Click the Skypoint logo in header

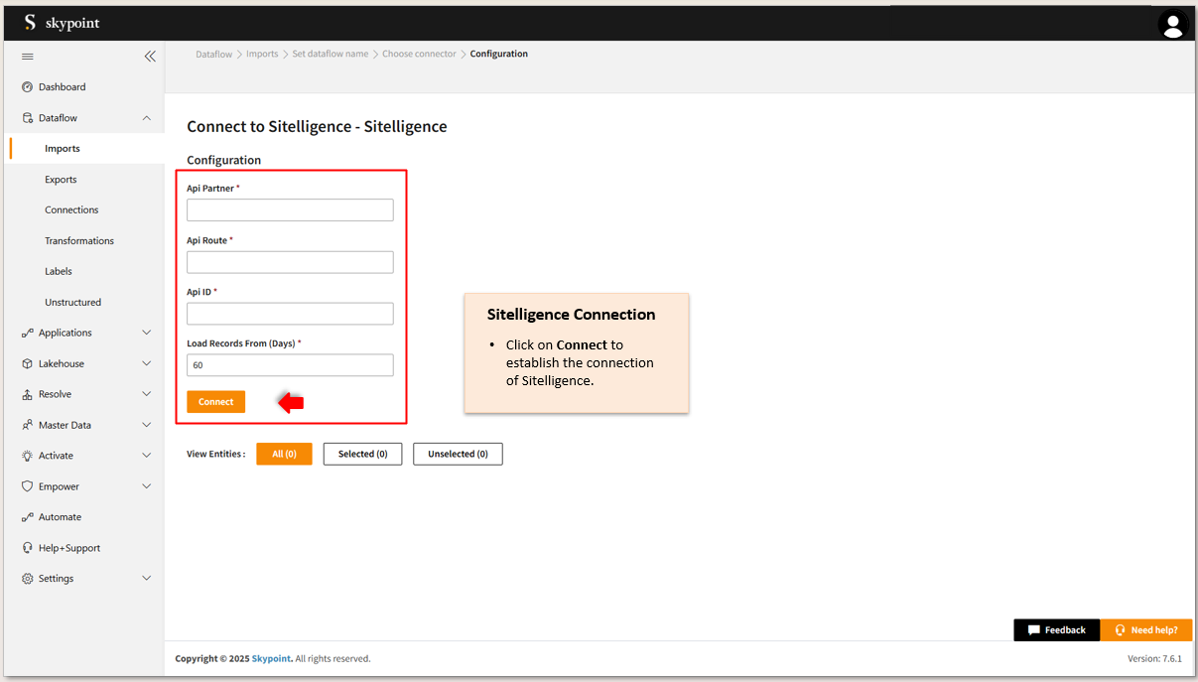click(62, 23)
